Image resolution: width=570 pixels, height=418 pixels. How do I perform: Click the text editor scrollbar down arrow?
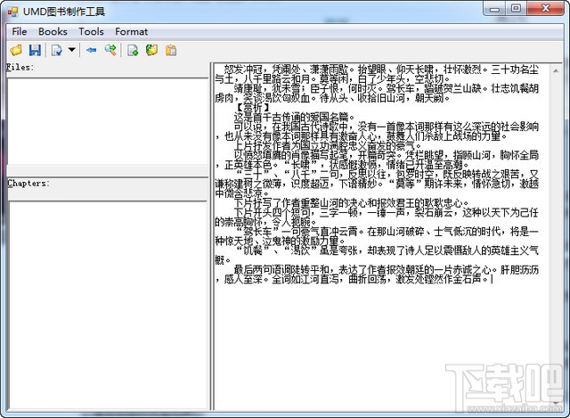click(556, 403)
